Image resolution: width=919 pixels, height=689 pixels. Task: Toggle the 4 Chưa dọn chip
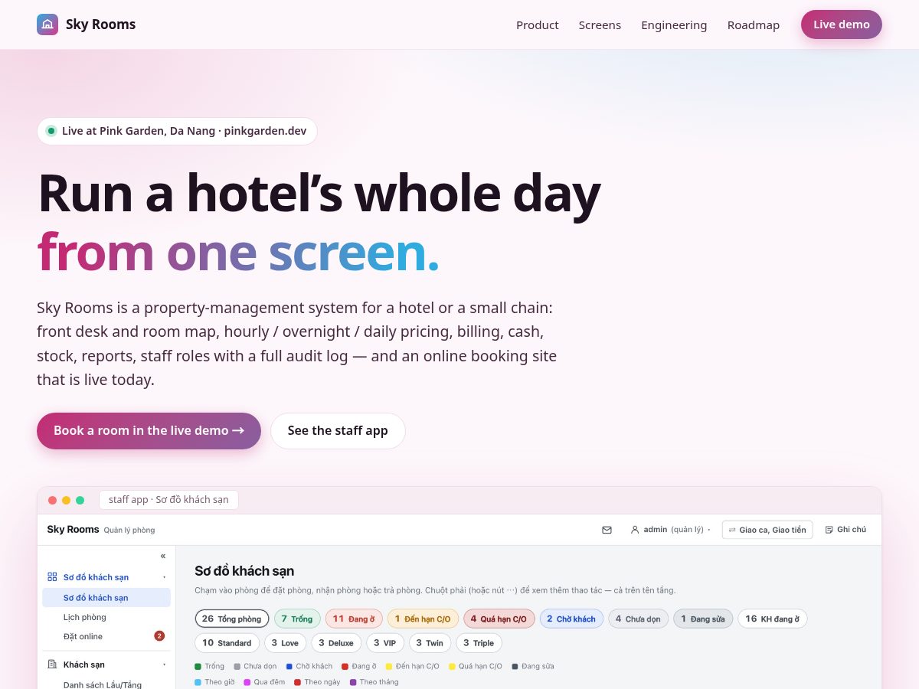tap(638, 619)
